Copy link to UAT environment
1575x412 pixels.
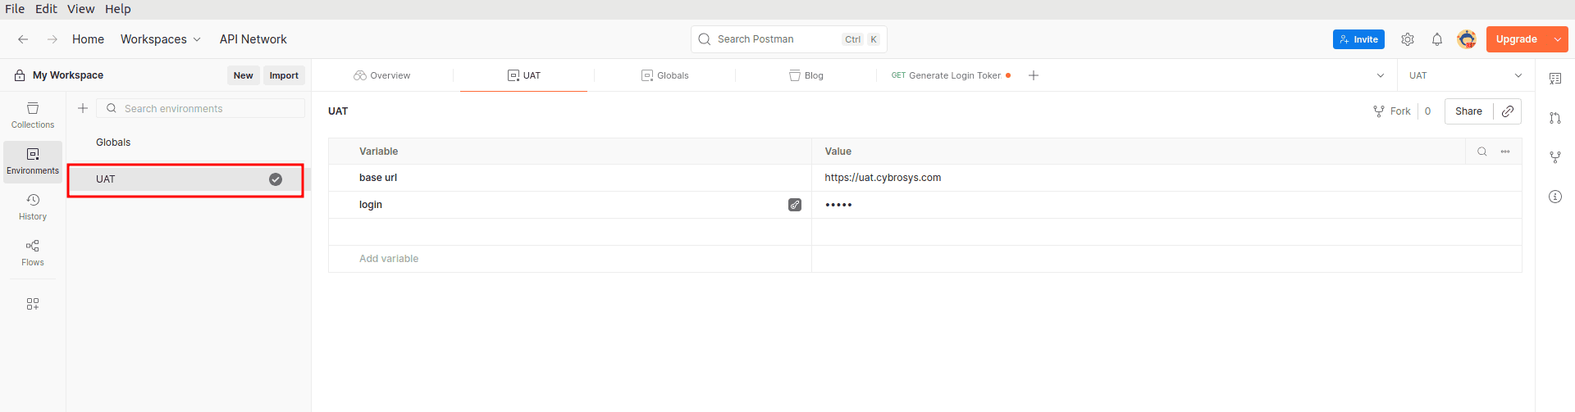(x=1508, y=111)
